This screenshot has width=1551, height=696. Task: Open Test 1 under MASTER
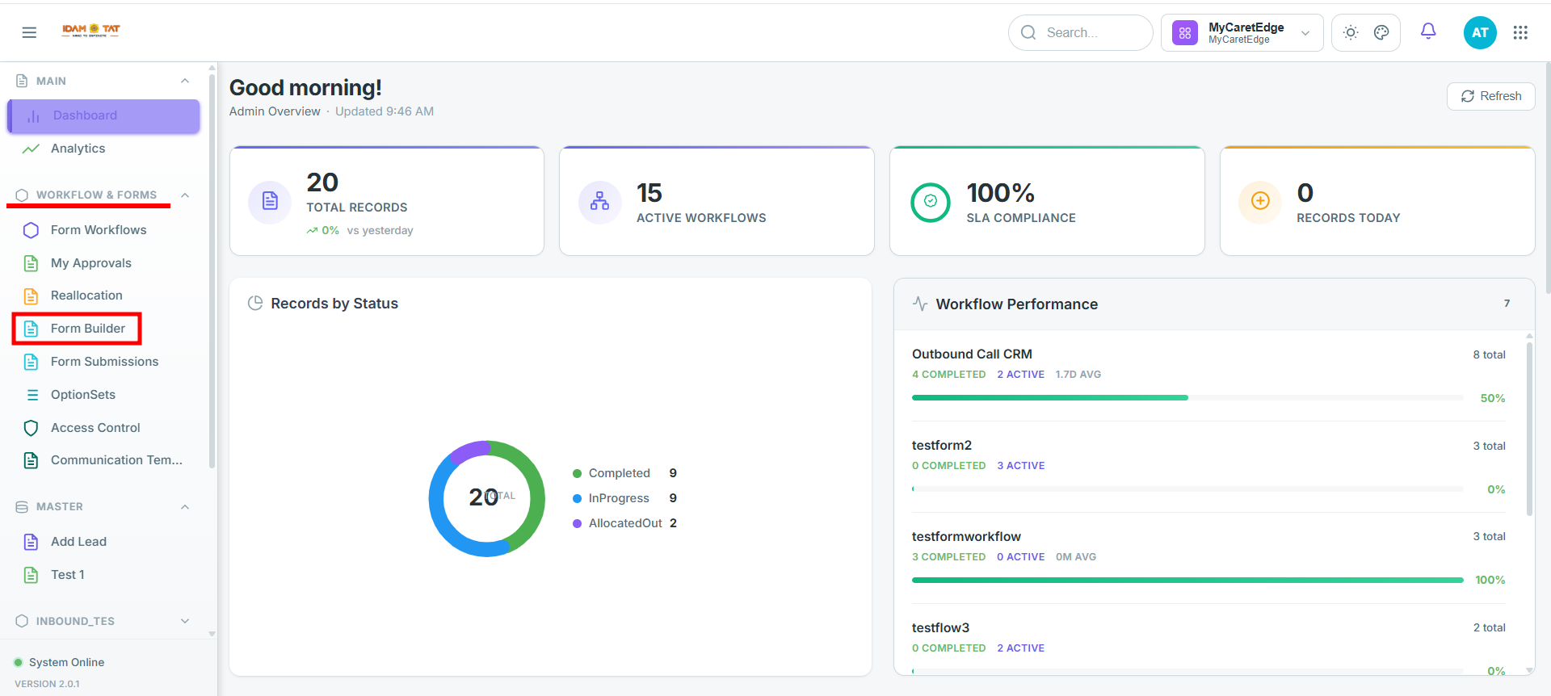click(103, 575)
